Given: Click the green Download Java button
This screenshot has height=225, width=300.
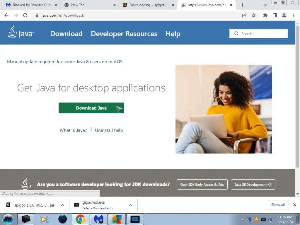Looking at the screenshot, I should pos(91,108).
